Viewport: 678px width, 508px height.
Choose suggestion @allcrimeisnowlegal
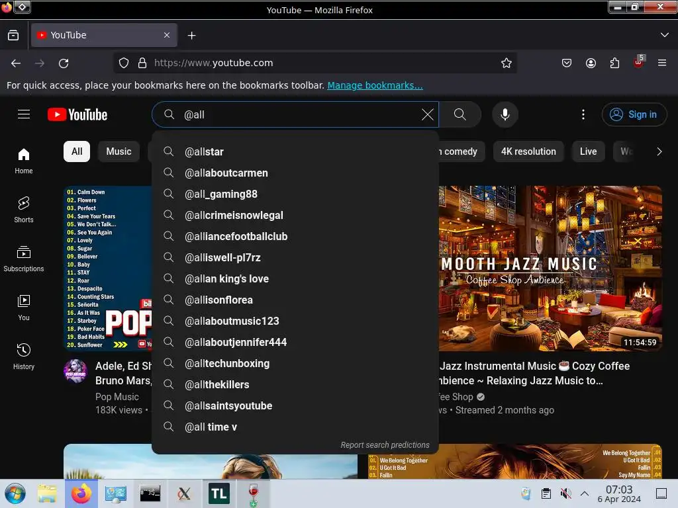click(295, 215)
